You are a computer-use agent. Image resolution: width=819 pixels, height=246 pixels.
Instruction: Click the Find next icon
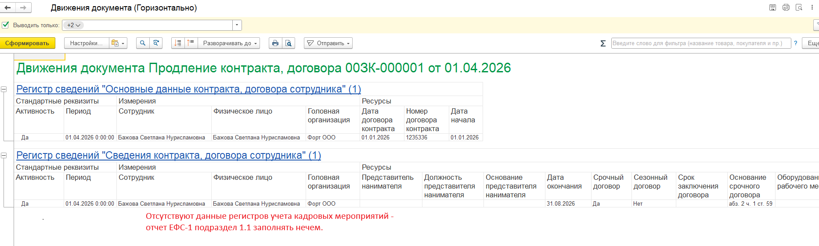click(x=156, y=43)
